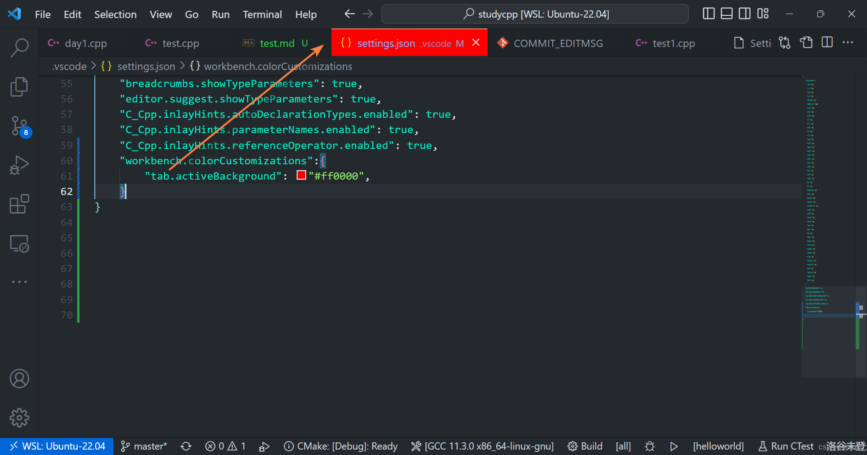Open the Search view in activity bar
The height and width of the screenshot is (455, 867).
click(19, 47)
